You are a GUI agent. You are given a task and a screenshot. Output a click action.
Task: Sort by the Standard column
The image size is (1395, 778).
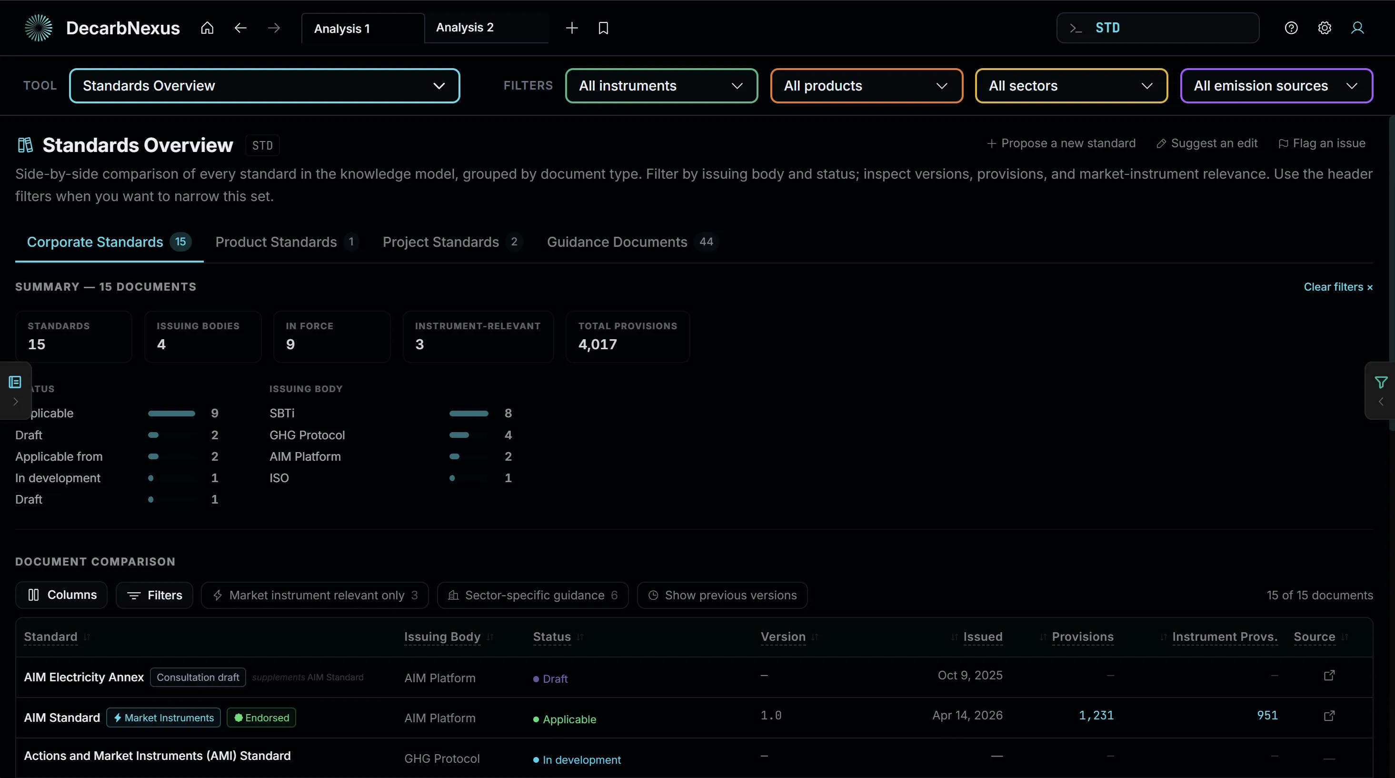coord(57,637)
